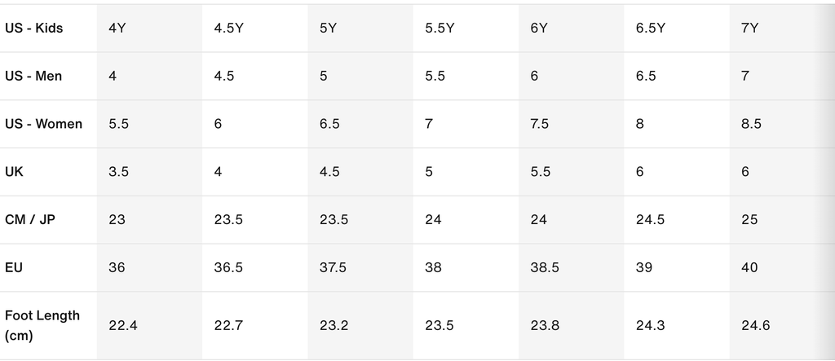Select the Foot Length (cm) label
835x361 pixels.
[42, 325]
